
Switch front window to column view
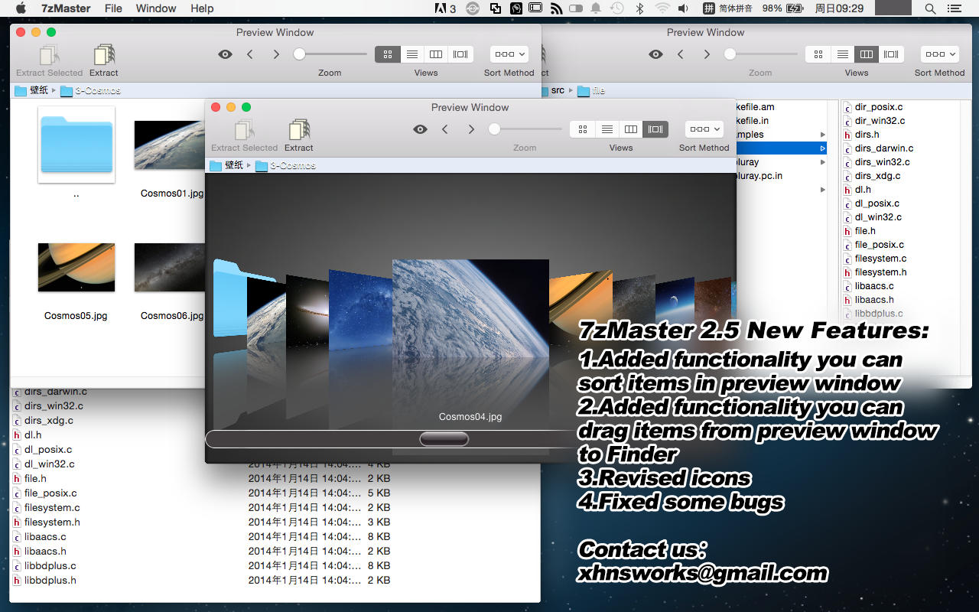coord(631,129)
